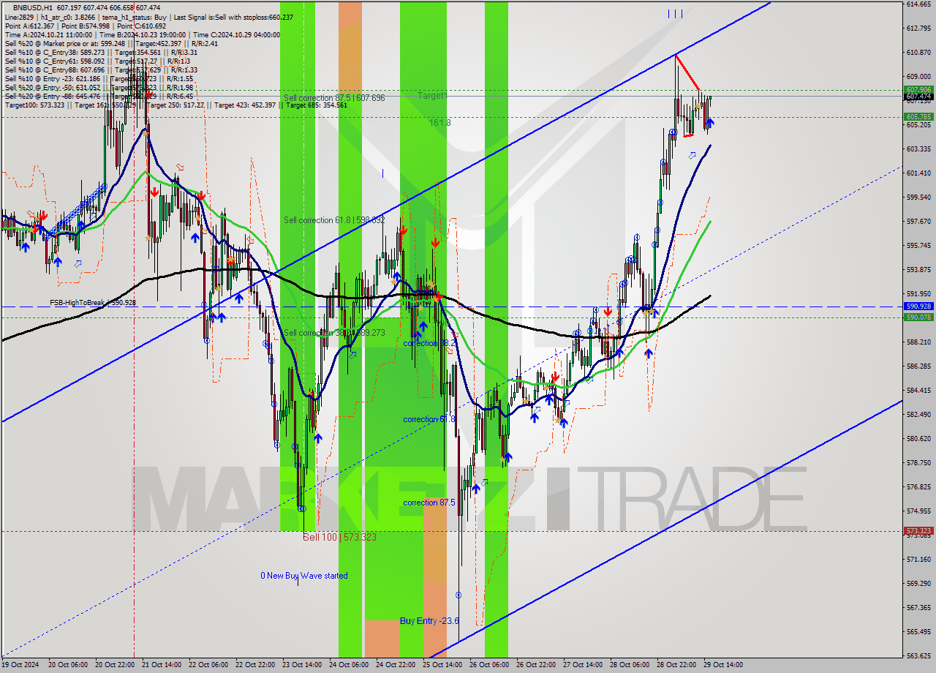Click the blue 'I I I' marker at top

point(675,14)
